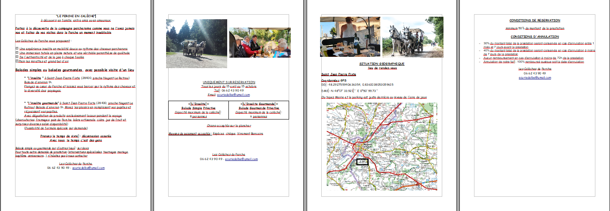Click the "LE PERCHE EN CALÈCHE" title
This screenshot has height=211, width=610.
point(75,15)
